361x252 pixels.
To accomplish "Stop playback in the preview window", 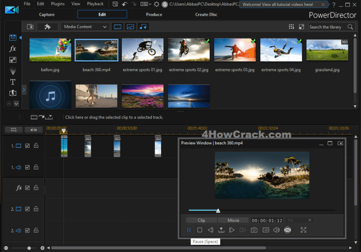I will click(x=200, y=230).
